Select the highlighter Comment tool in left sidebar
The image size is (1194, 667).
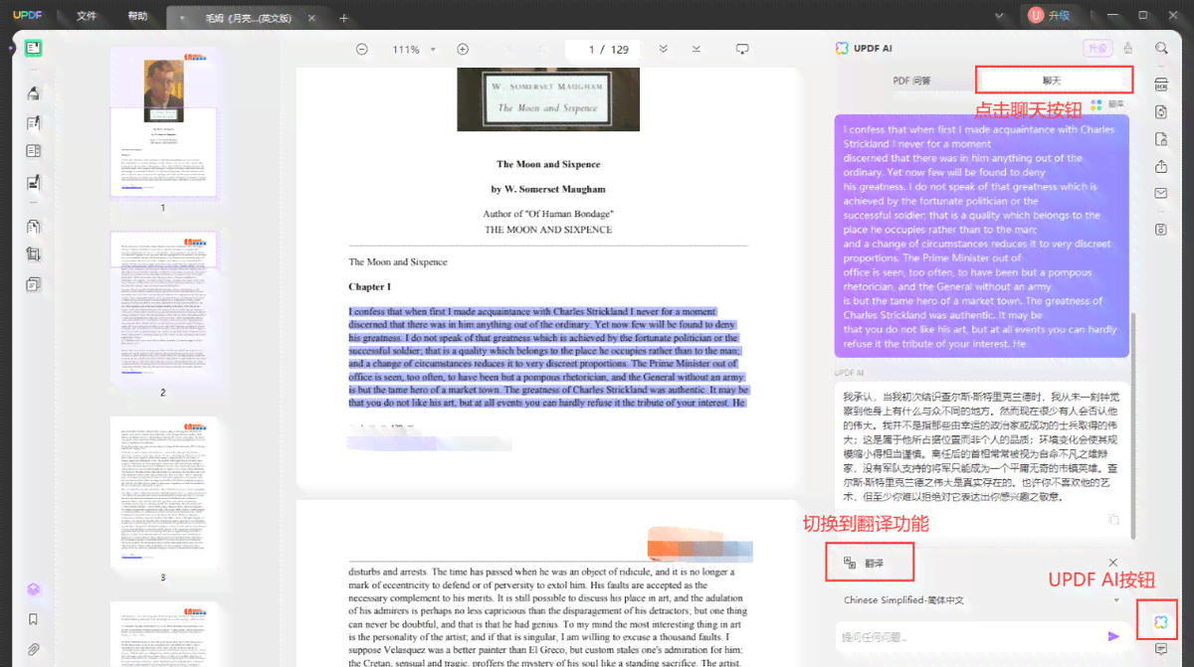pos(33,92)
